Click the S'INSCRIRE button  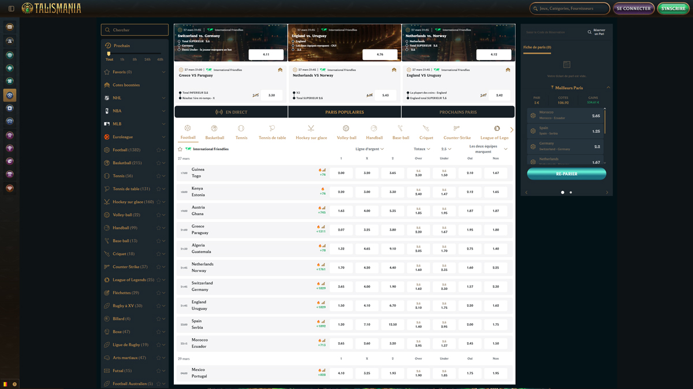click(x=673, y=9)
